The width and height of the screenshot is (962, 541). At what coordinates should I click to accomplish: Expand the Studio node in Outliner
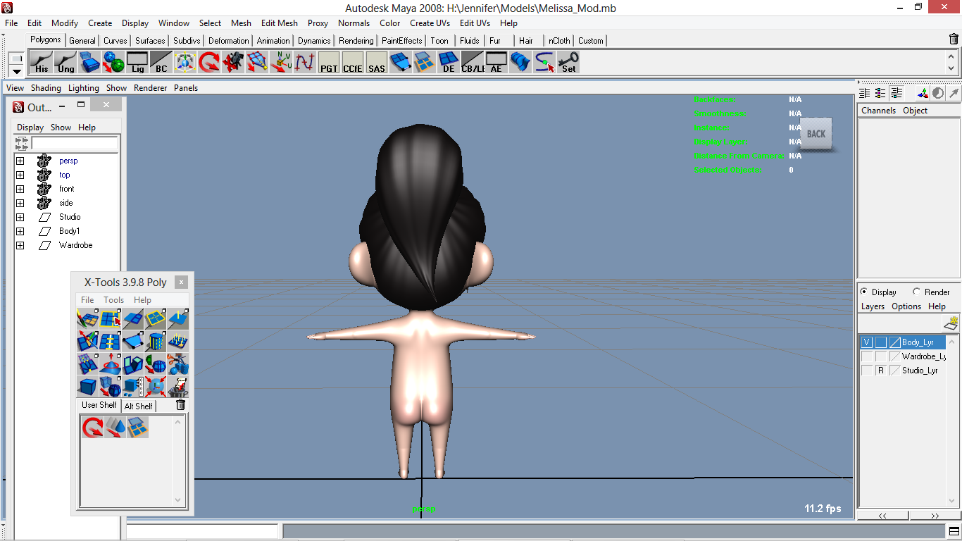[x=20, y=217]
